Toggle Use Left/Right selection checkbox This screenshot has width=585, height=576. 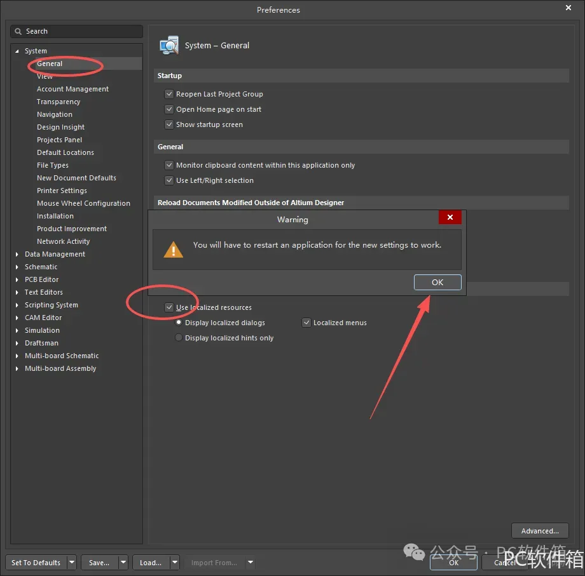pyautogui.click(x=169, y=180)
